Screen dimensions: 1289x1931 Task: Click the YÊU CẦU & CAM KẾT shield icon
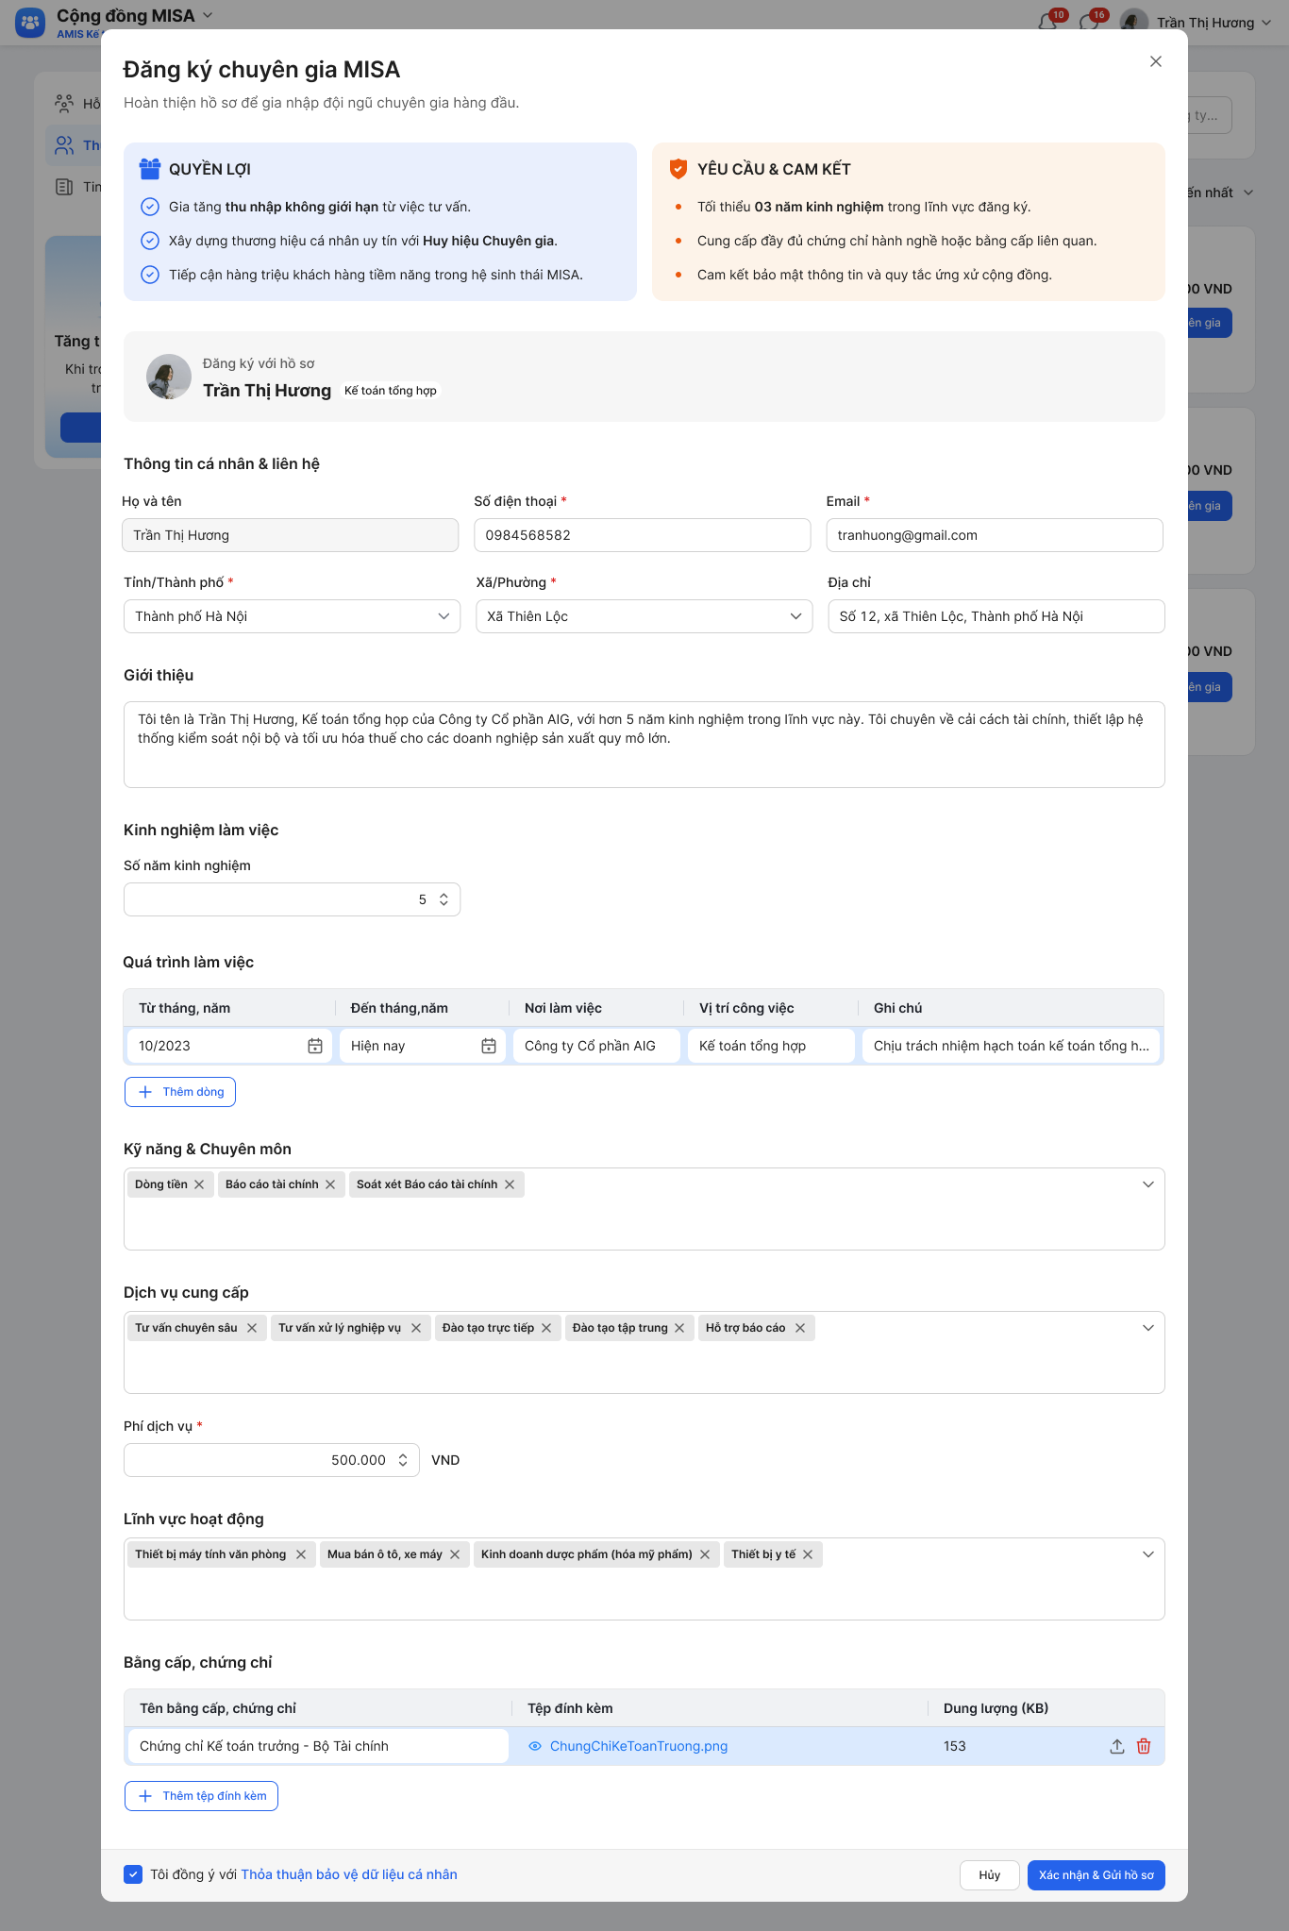click(678, 169)
